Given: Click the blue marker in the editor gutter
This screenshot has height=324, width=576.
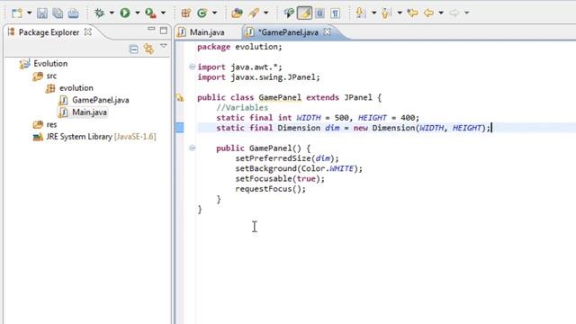Looking at the screenshot, I should [x=180, y=128].
